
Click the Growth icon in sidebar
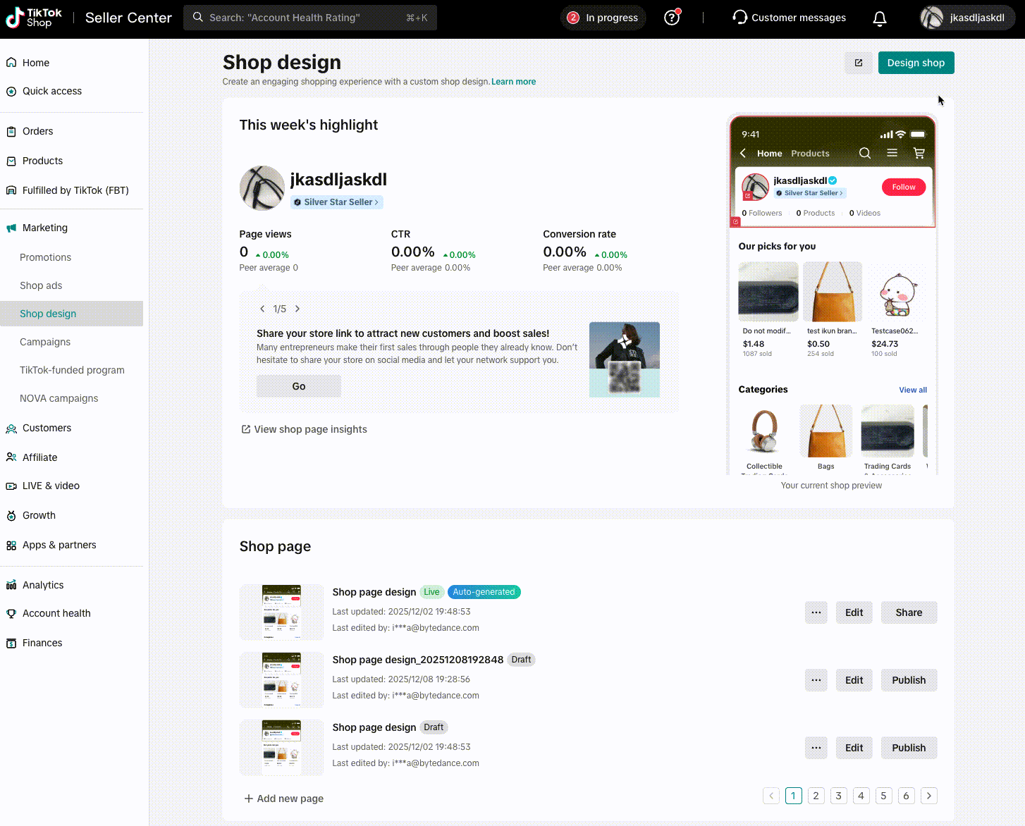pyautogui.click(x=11, y=515)
